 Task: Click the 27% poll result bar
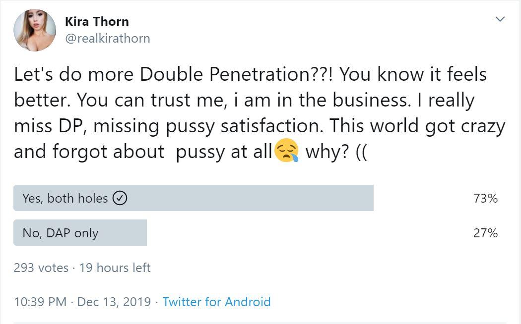click(x=124, y=233)
